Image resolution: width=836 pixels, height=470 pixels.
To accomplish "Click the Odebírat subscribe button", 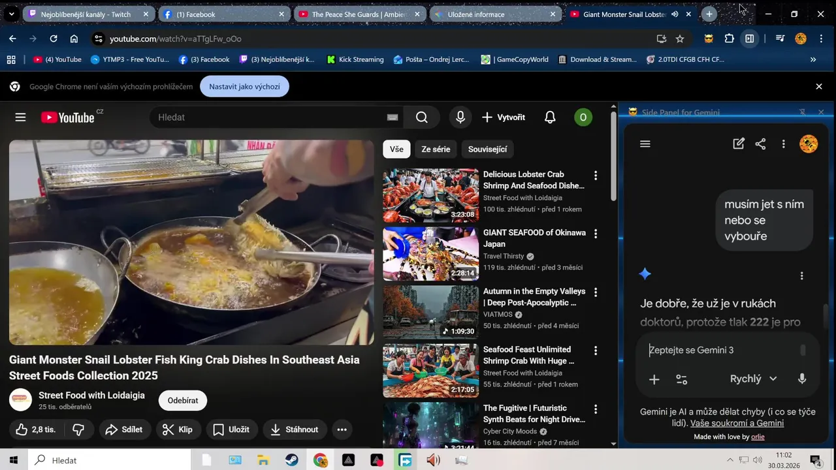I will 183,400.
